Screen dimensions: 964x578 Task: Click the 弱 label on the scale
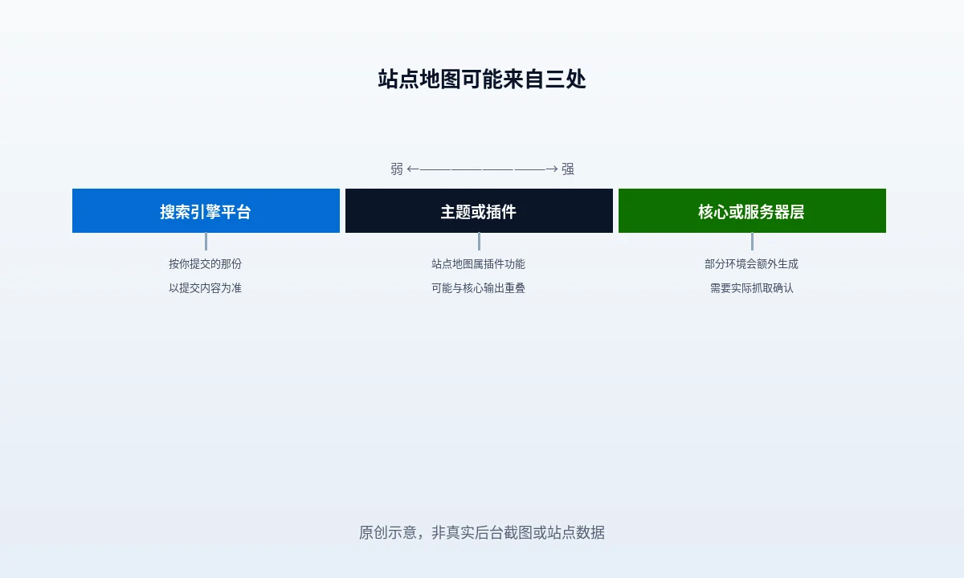pyautogui.click(x=397, y=169)
